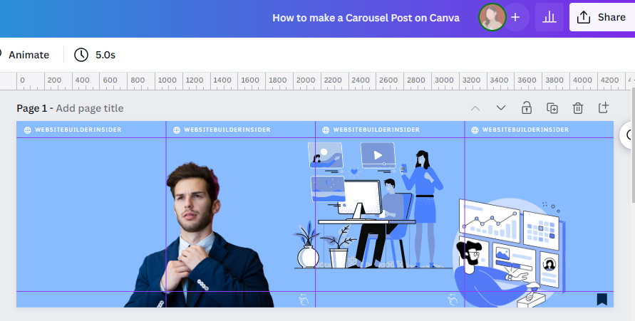
Task: Click the globe icon in the fourth panel header
Action: tap(475, 130)
